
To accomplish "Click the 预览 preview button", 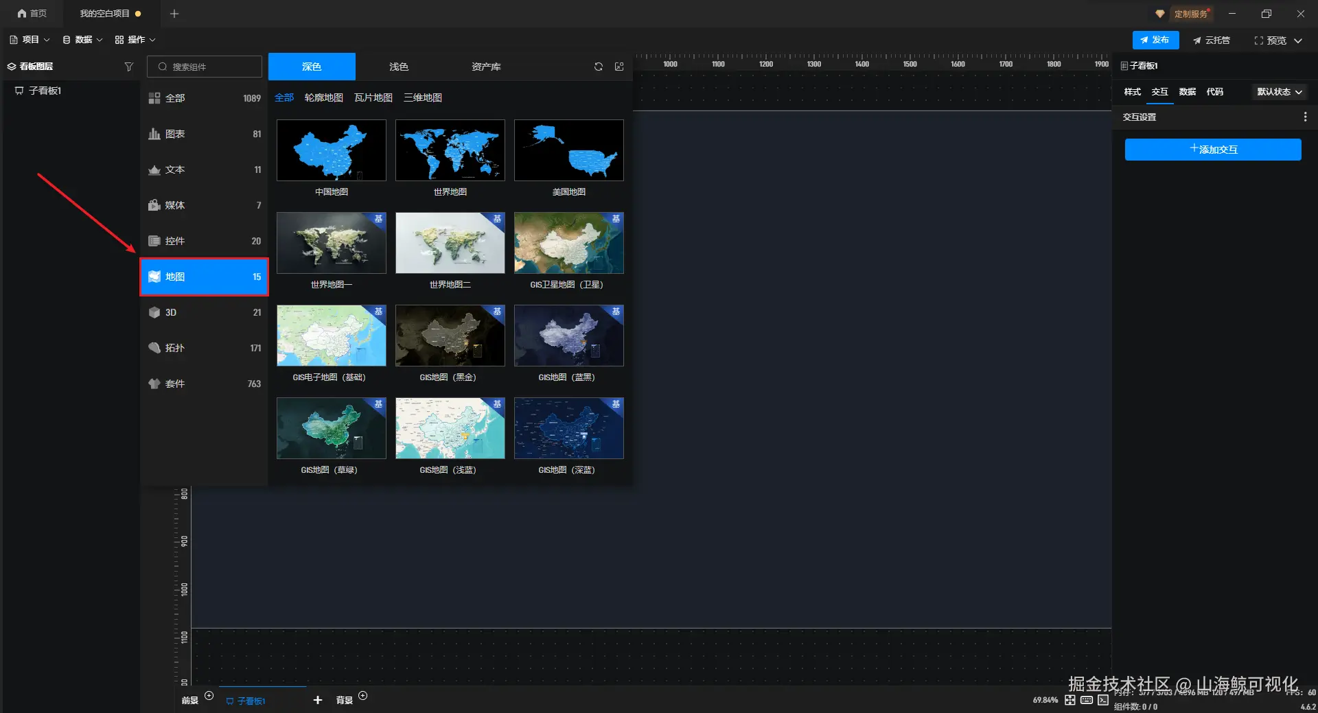I will (x=1270, y=40).
